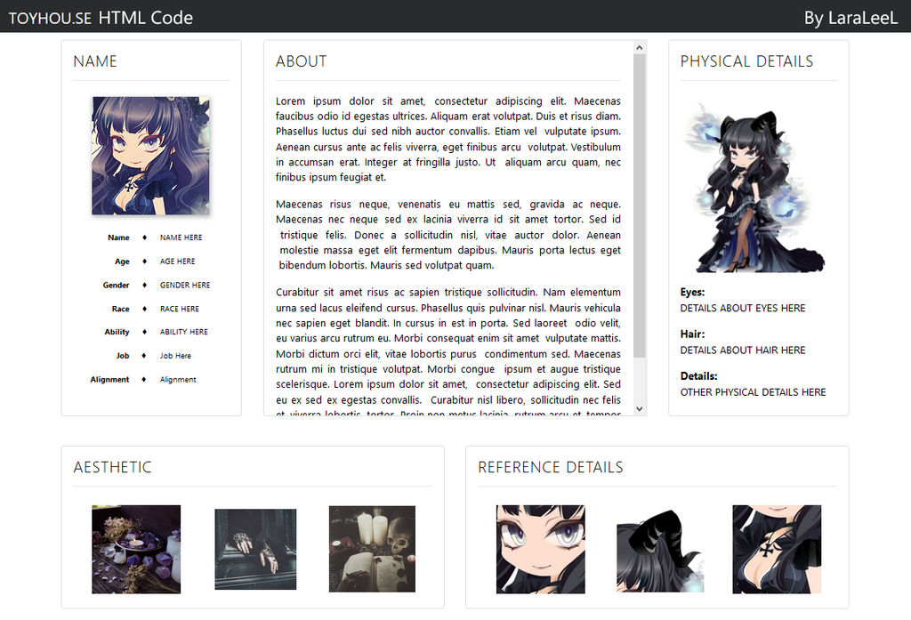The width and height of the screenshot is (911, 620).
Task: Click the About panel scrollbar thumb
Action: click(639, 205)
